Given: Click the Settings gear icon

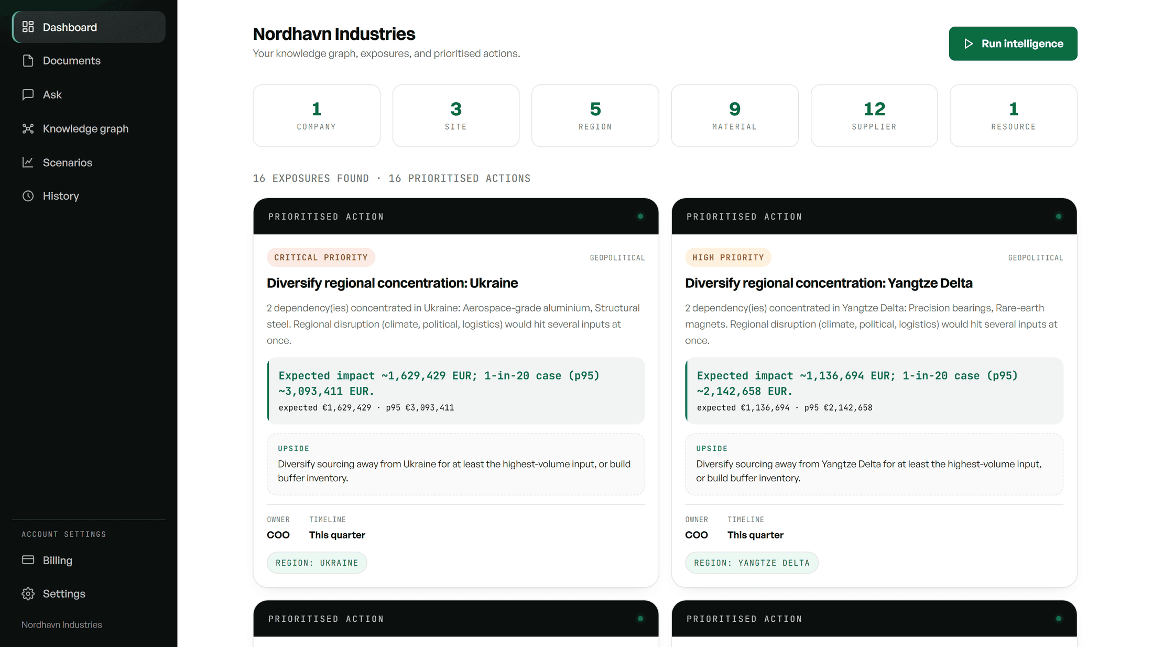Looking at the screenshot, I should tap(28, 594).
